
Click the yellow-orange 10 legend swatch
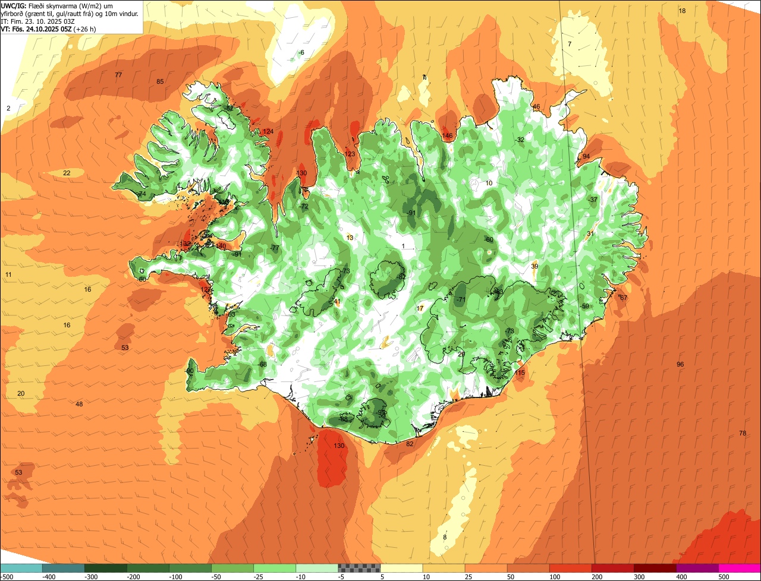click(x=444, y=567)
